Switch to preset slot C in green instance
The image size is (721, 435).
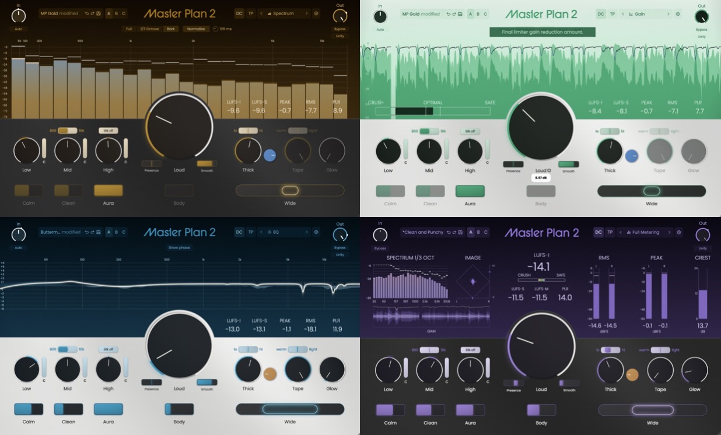point(485,14)
